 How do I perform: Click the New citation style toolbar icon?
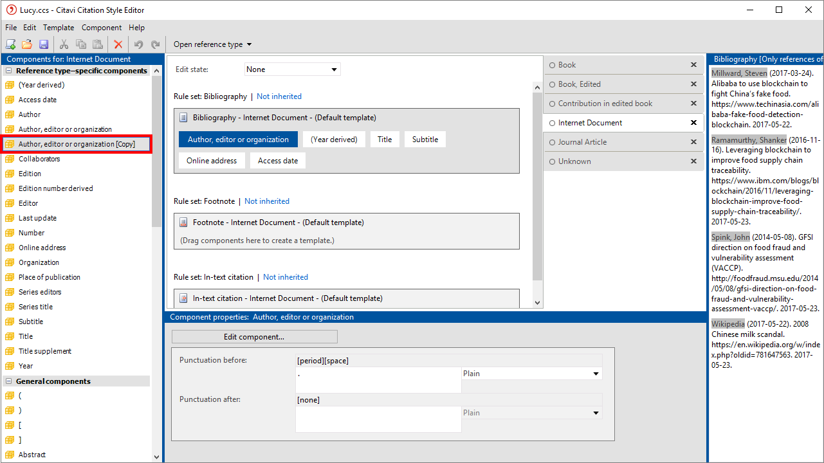click(x=10, y=44)
